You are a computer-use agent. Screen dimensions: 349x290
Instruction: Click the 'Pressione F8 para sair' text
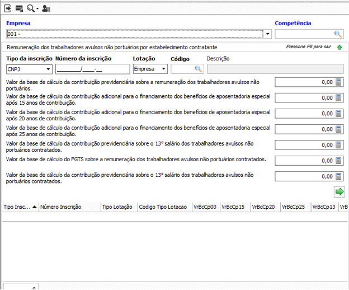(x=309, y=47)
